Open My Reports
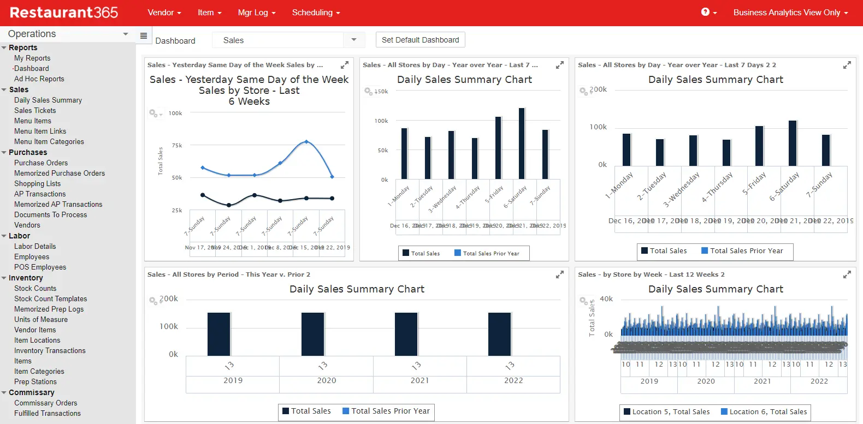 (x=32, y=58)
